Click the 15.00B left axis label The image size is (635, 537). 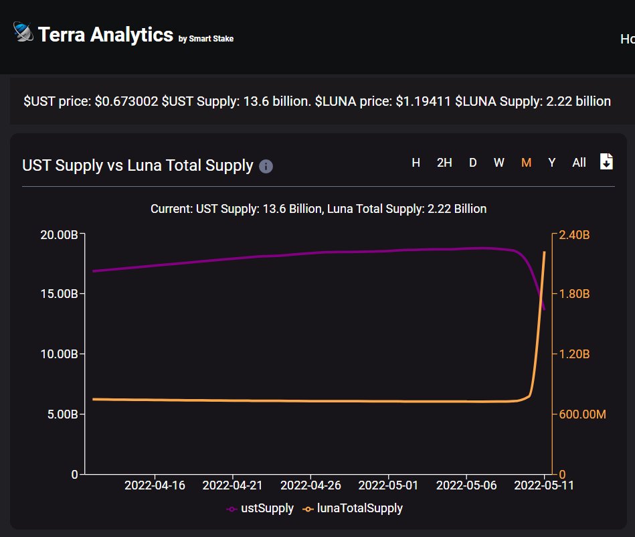click(x=59, y=293)
